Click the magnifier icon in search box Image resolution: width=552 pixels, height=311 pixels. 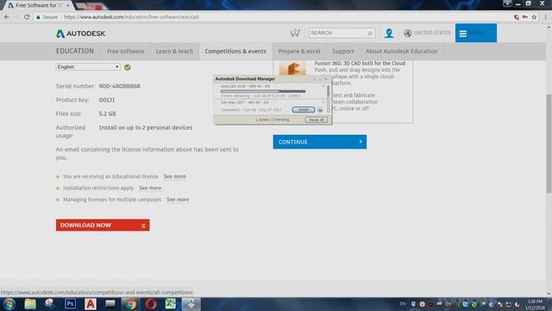(x=370, y=33)
